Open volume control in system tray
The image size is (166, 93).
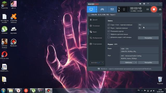coord(154,91)
